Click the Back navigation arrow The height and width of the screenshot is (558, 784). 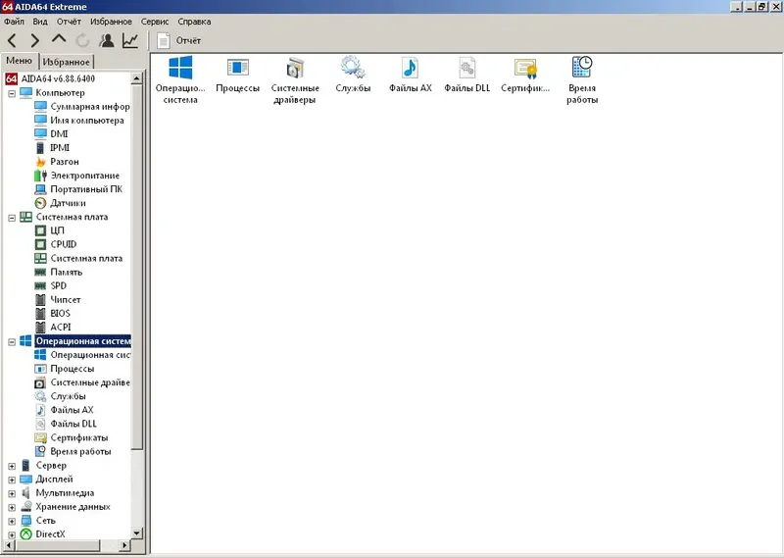point(13,40)
